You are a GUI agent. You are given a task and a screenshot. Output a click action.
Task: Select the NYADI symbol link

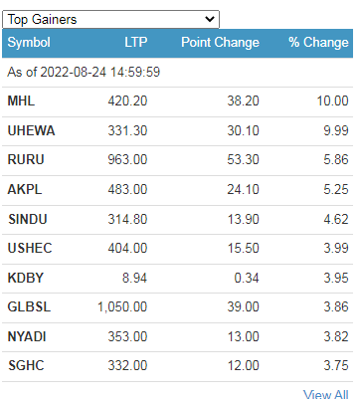(27, 336)
